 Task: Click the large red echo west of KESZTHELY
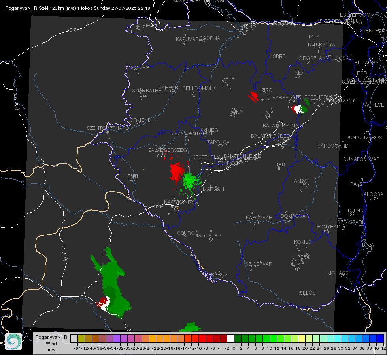tap(177, 172)
